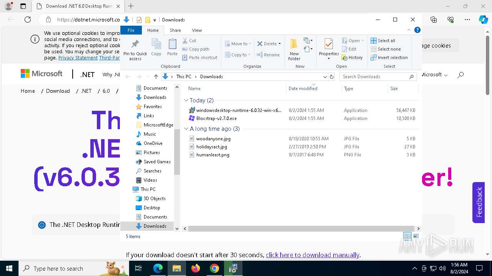Open Firefox from the taskbar

[196, 268]
